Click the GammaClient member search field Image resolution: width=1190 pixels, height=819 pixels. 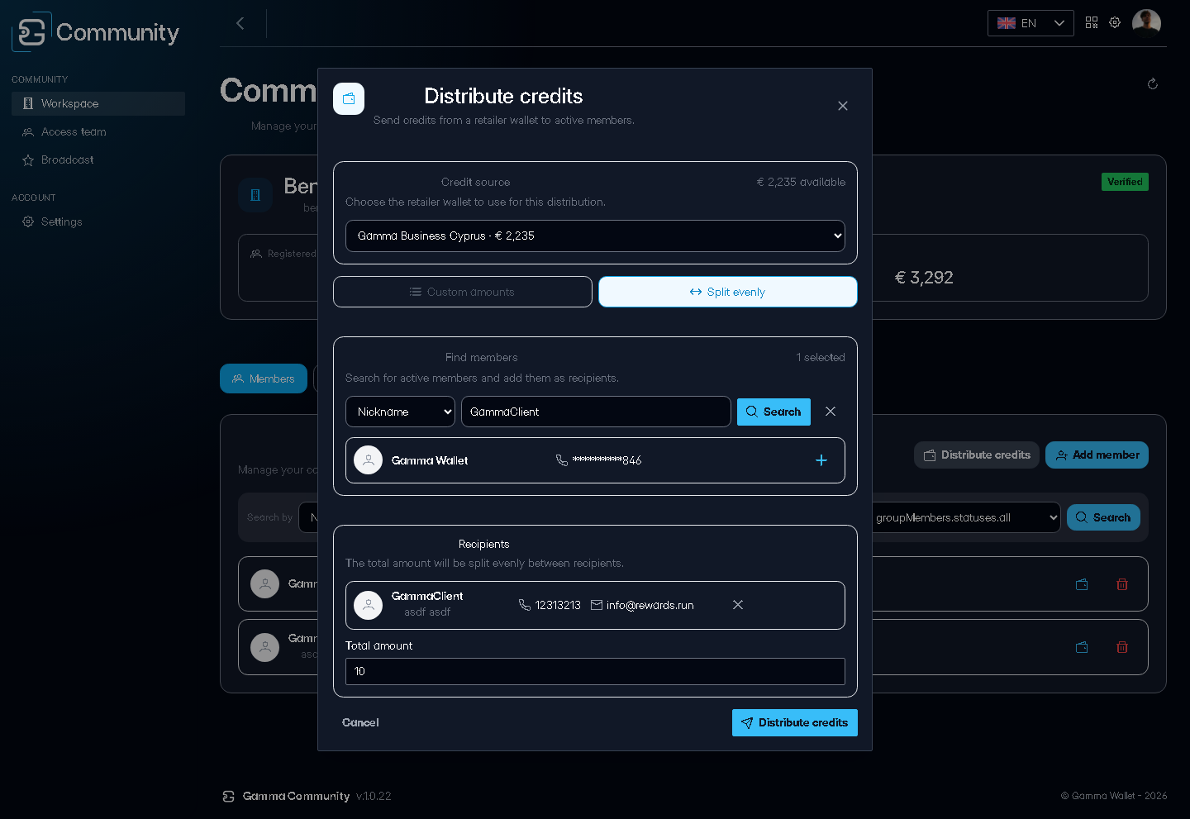596,412
